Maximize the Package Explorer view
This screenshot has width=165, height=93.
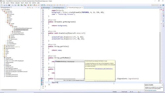click(x=39, y=7)
